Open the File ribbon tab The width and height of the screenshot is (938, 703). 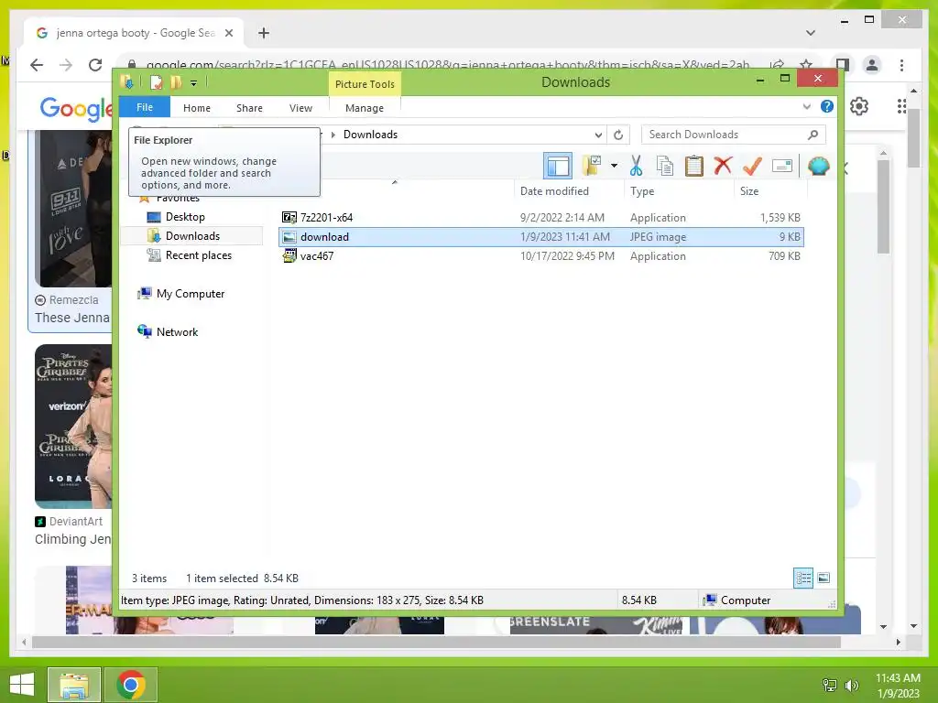pos(144,107)
